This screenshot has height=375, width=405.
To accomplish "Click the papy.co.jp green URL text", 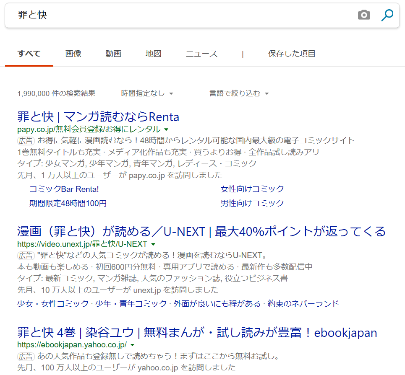I will point(89,129).
